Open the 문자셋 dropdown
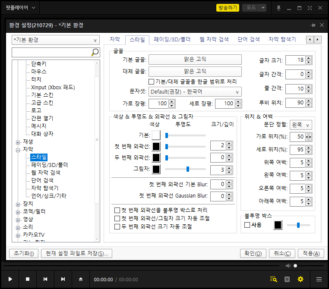329x289 pixels. click(195, 92)
